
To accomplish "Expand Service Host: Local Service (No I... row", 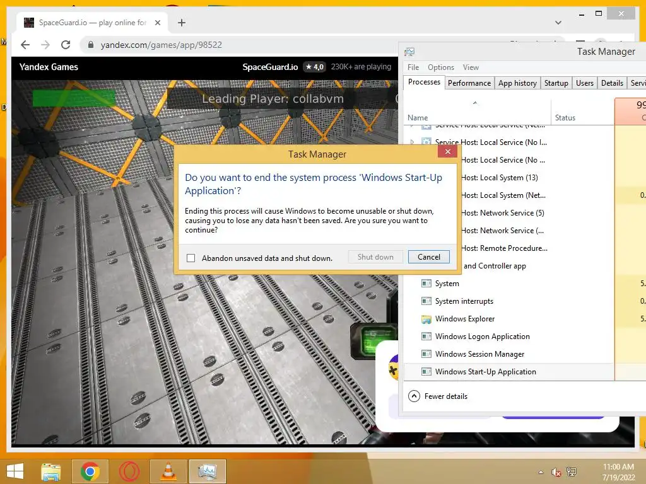I will click(x=412, y=142).
